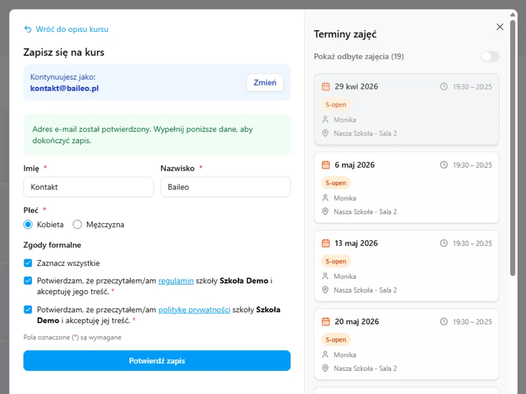
Task: Click instructor icon on 29 kwi 2026 card
Action: (325, 119)
